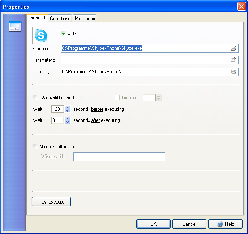
Task: Click the Window title input field
Action: point(119,157)
